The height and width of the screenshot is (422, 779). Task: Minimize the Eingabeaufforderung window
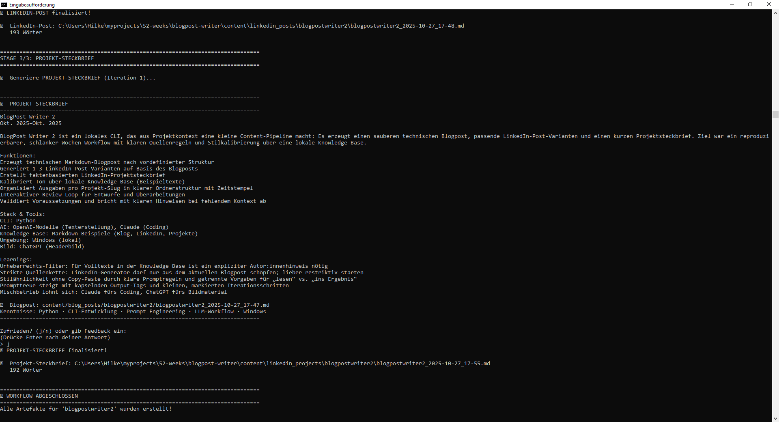[x=732, y=4]
